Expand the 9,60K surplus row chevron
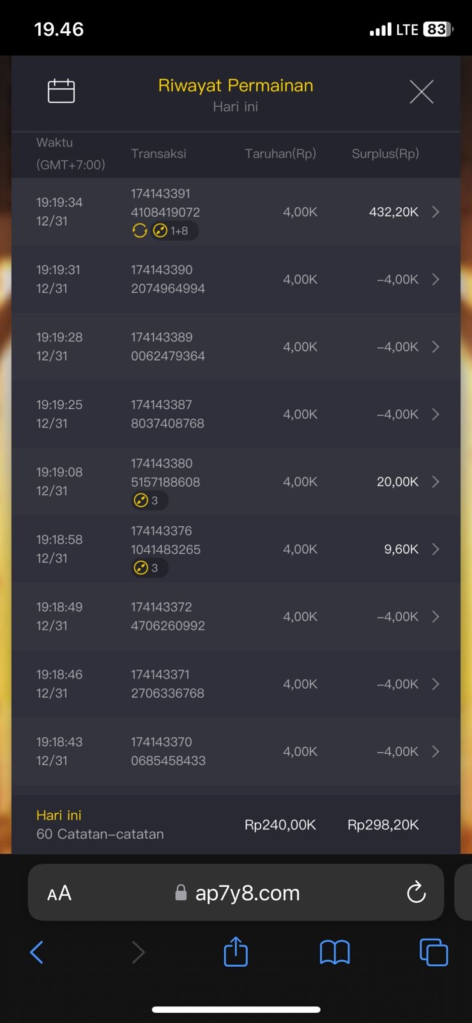Screen dimensions: 472x1023 [436, 549]
